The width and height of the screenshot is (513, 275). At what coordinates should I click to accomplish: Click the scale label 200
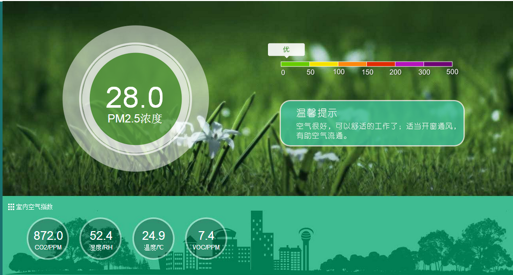coord(395,72)
